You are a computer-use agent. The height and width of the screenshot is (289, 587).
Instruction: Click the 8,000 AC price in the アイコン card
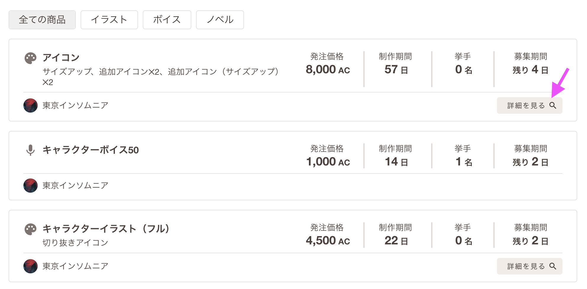pos(328,70)
